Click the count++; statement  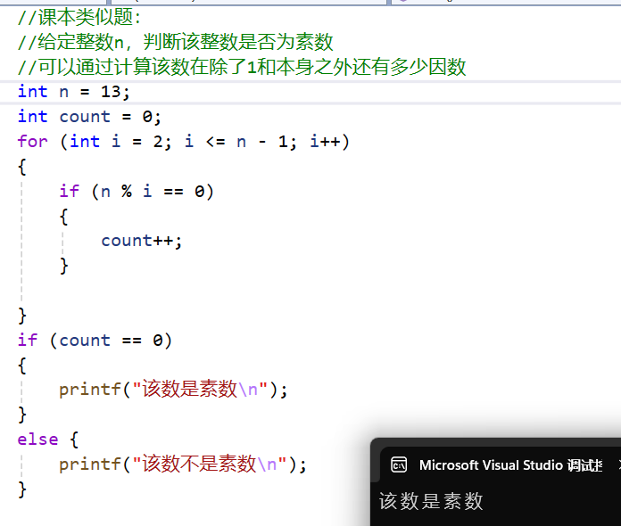141,241
